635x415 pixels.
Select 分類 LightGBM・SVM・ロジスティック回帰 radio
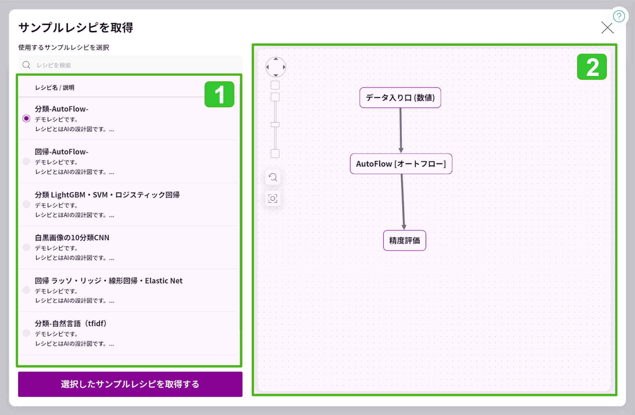tap(26, 204)
